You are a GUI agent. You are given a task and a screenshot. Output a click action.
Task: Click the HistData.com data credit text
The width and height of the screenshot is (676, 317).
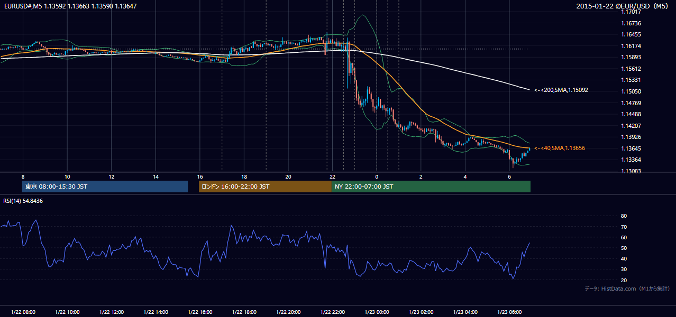627,288
